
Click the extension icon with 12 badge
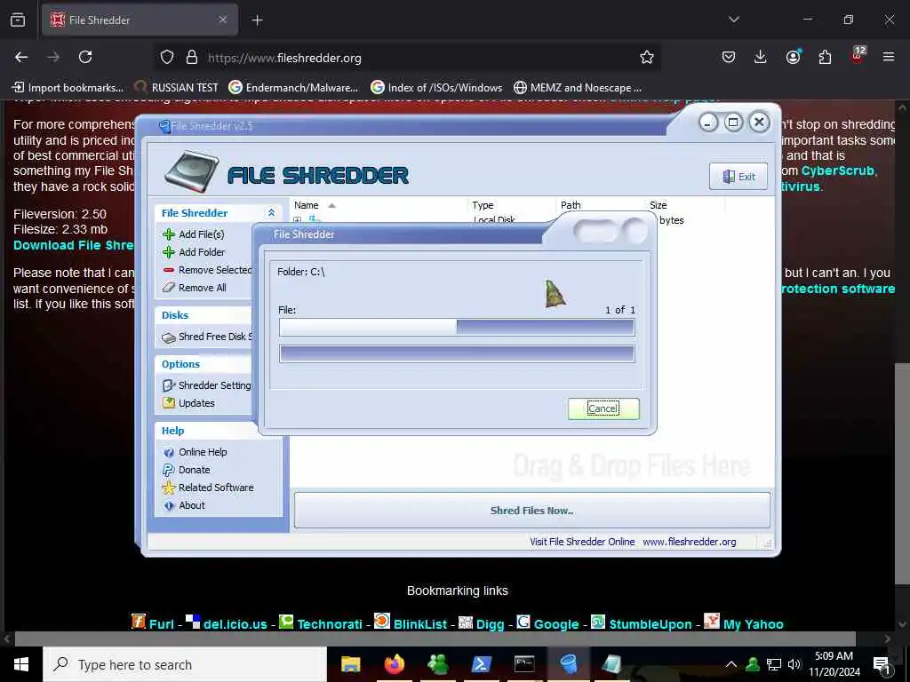(x=858, y=56)
